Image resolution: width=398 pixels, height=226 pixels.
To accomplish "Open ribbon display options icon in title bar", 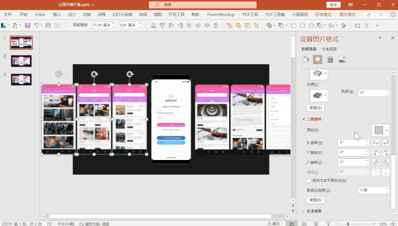I will pyautogui.click(x=350, y=4).
